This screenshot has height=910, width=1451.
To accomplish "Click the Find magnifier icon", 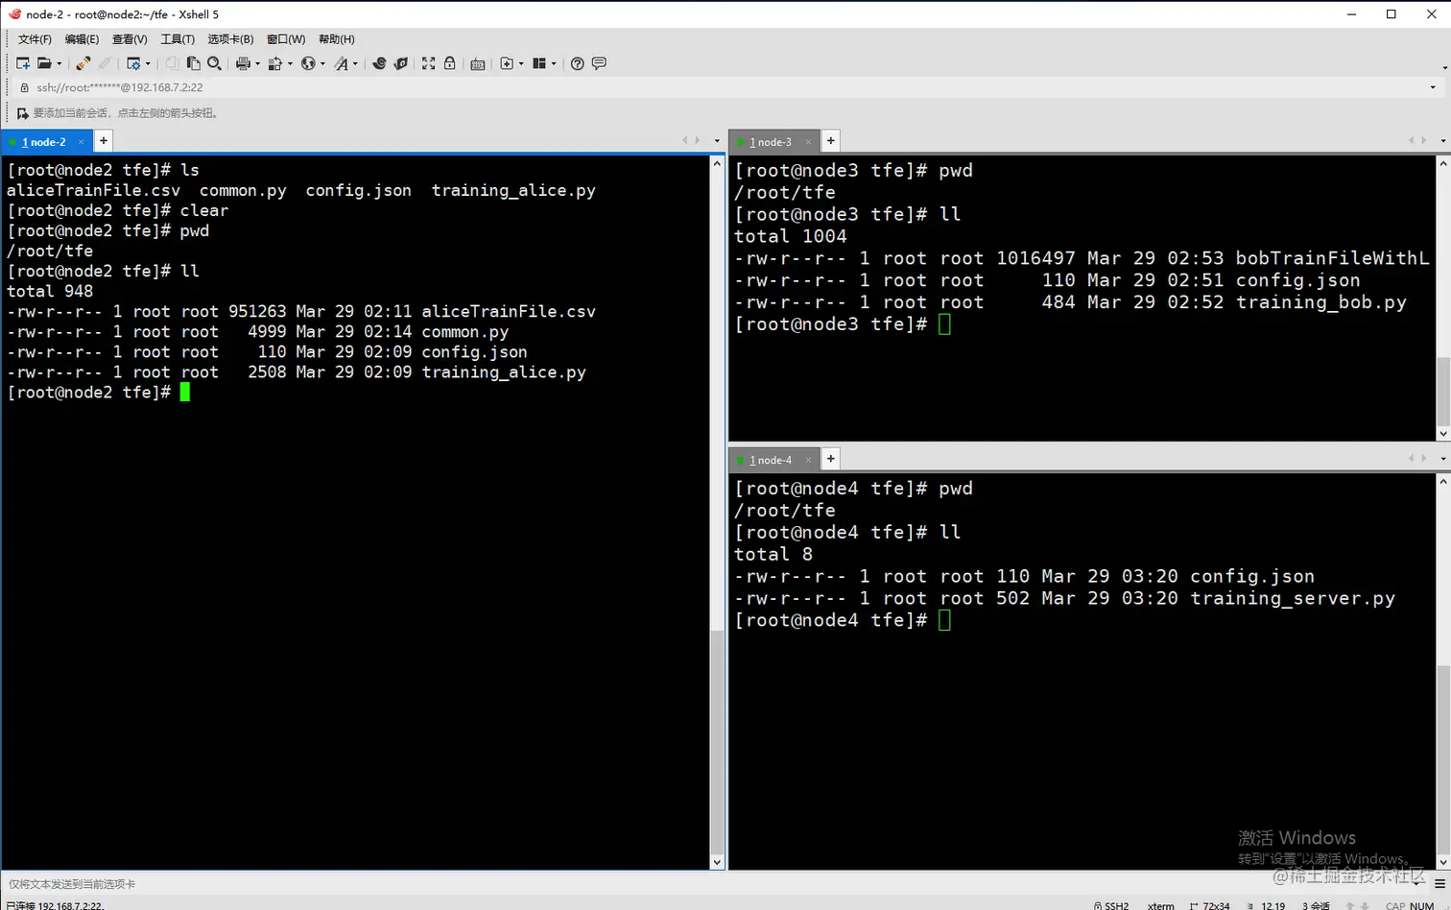I will 215,63.
